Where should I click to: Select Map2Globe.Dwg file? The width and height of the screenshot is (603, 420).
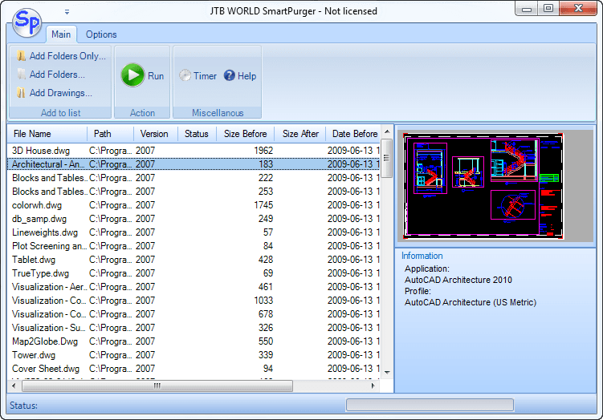pos(194,341)
